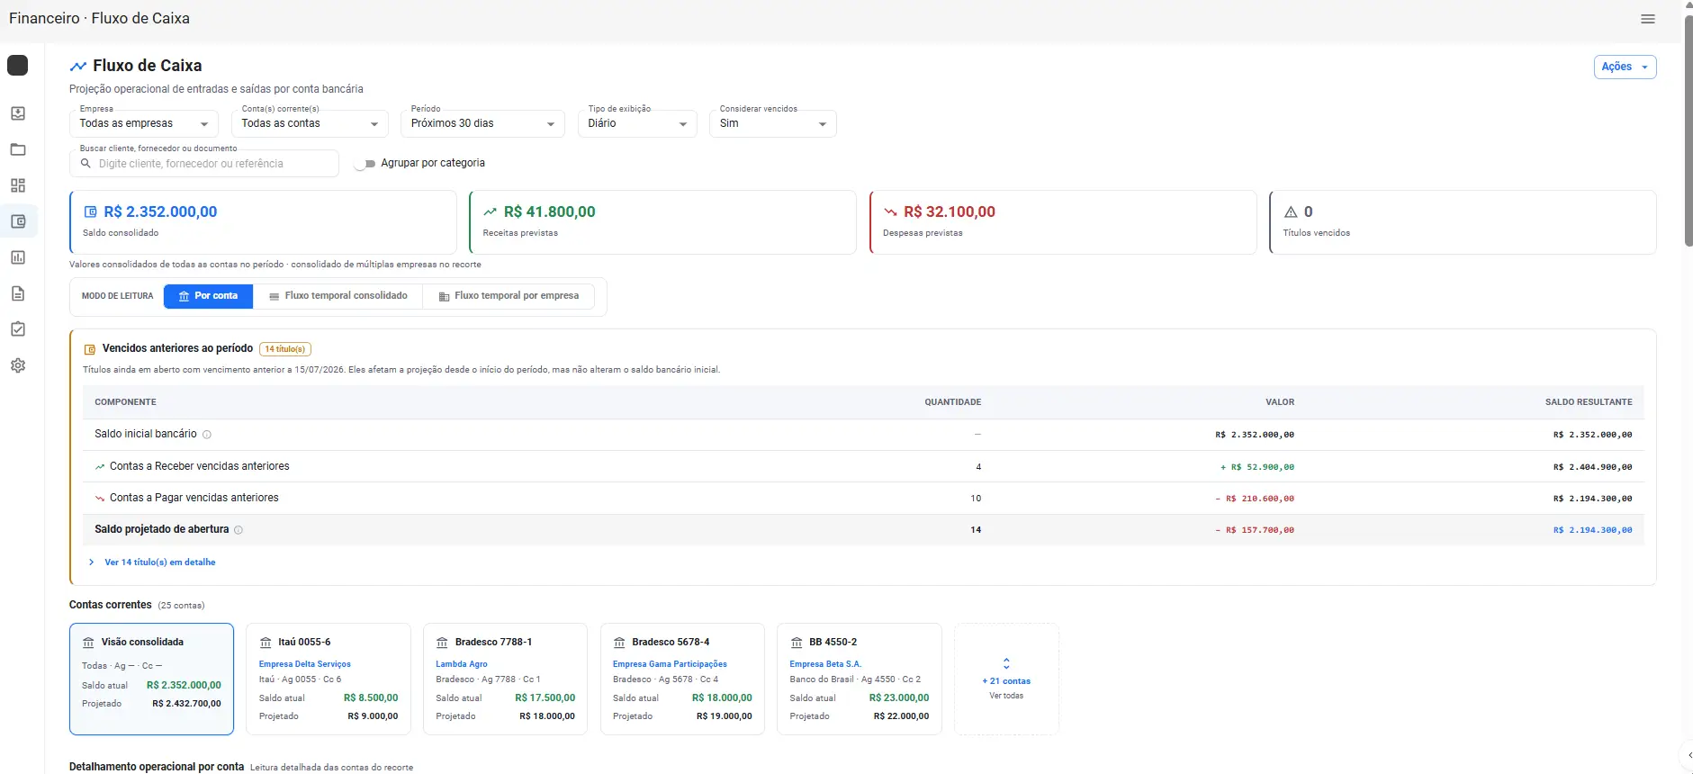Click the − R$ 157.700,00 value
Screen dimensions: 1693x774
(x=1255, y=530)
